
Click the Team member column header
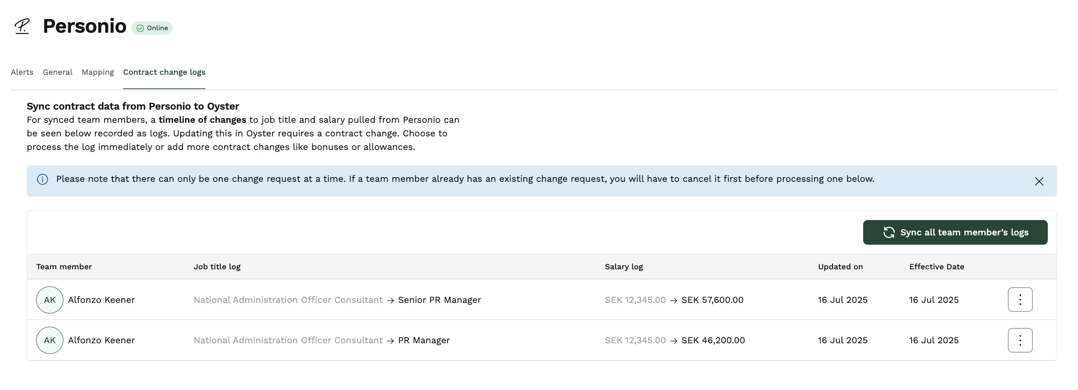64,267
